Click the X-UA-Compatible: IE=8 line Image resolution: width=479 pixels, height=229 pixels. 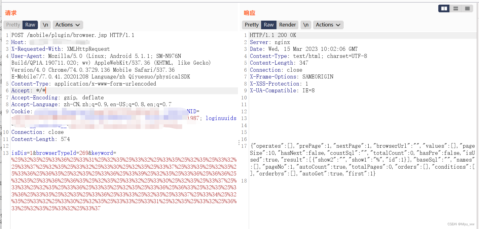282,90
